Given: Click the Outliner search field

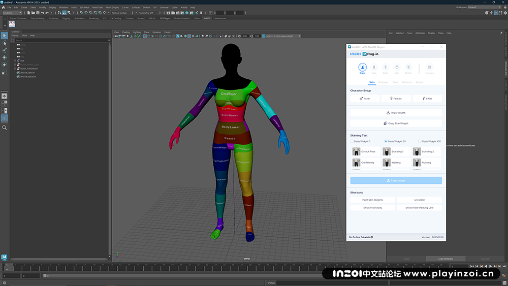Looking at the screenshot, I should 61,40.
